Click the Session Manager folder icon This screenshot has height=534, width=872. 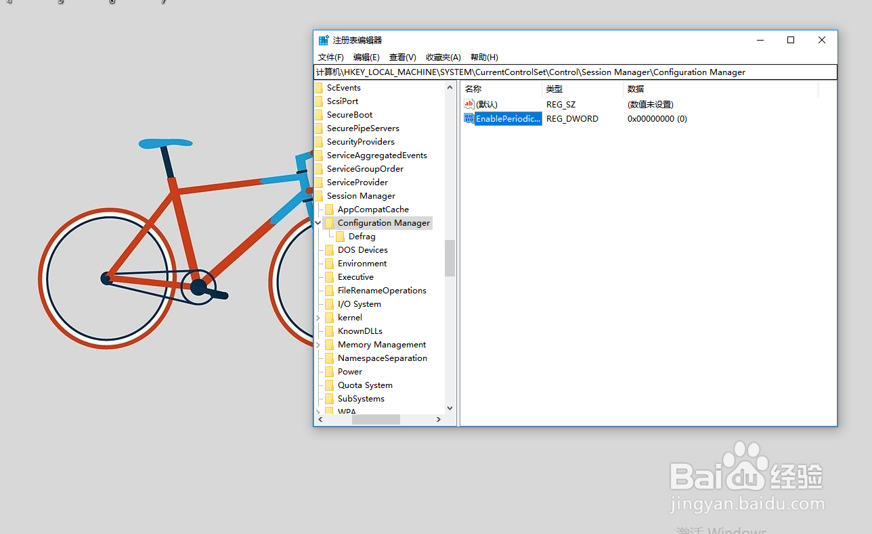pyautogui.click(x=319, y=196)
